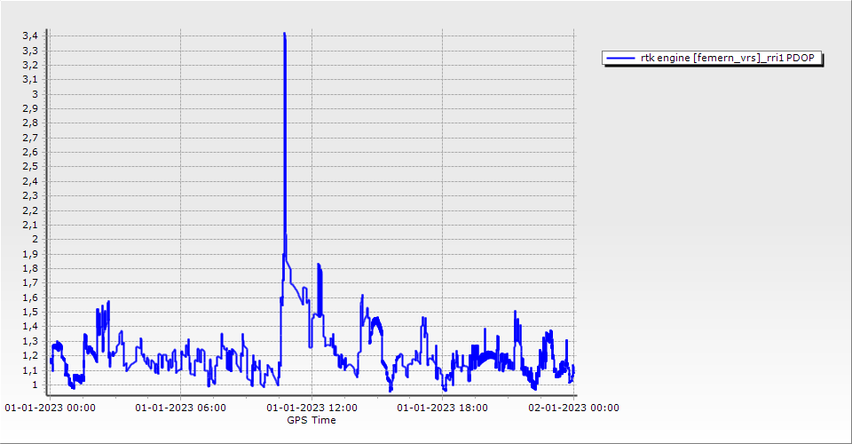
Task: Click the 2,7 y-axis tick label
Action: coord(28,138)
